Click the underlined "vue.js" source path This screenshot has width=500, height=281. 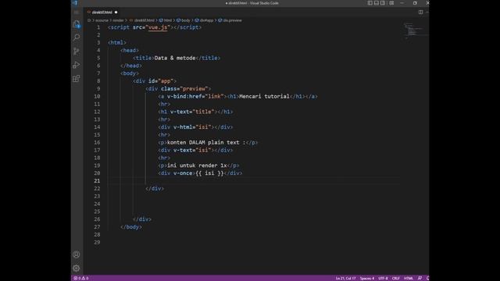point(158,27)
